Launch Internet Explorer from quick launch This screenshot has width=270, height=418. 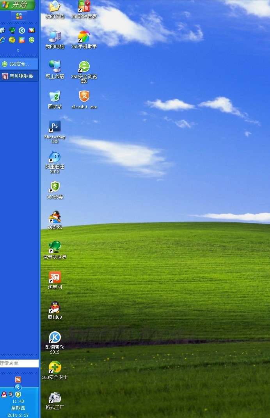[2, 40]
